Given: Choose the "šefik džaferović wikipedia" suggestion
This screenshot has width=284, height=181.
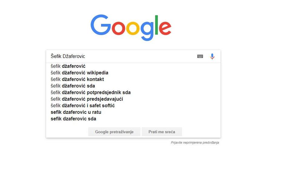Looking at the screenshot, I should click(79, 73).
